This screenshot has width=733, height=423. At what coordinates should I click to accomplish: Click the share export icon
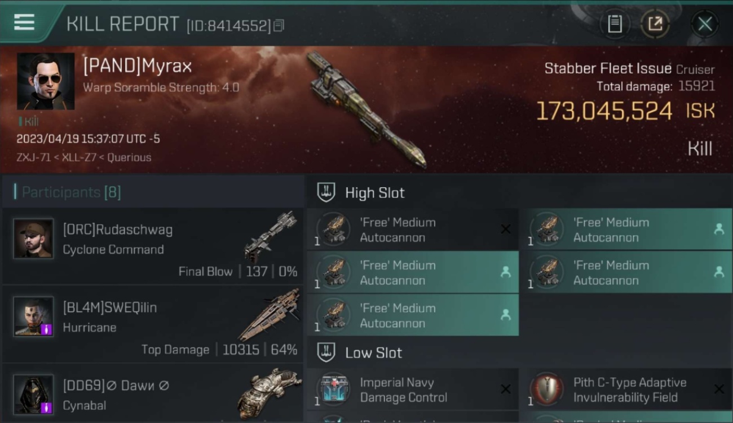coord(655,24)
